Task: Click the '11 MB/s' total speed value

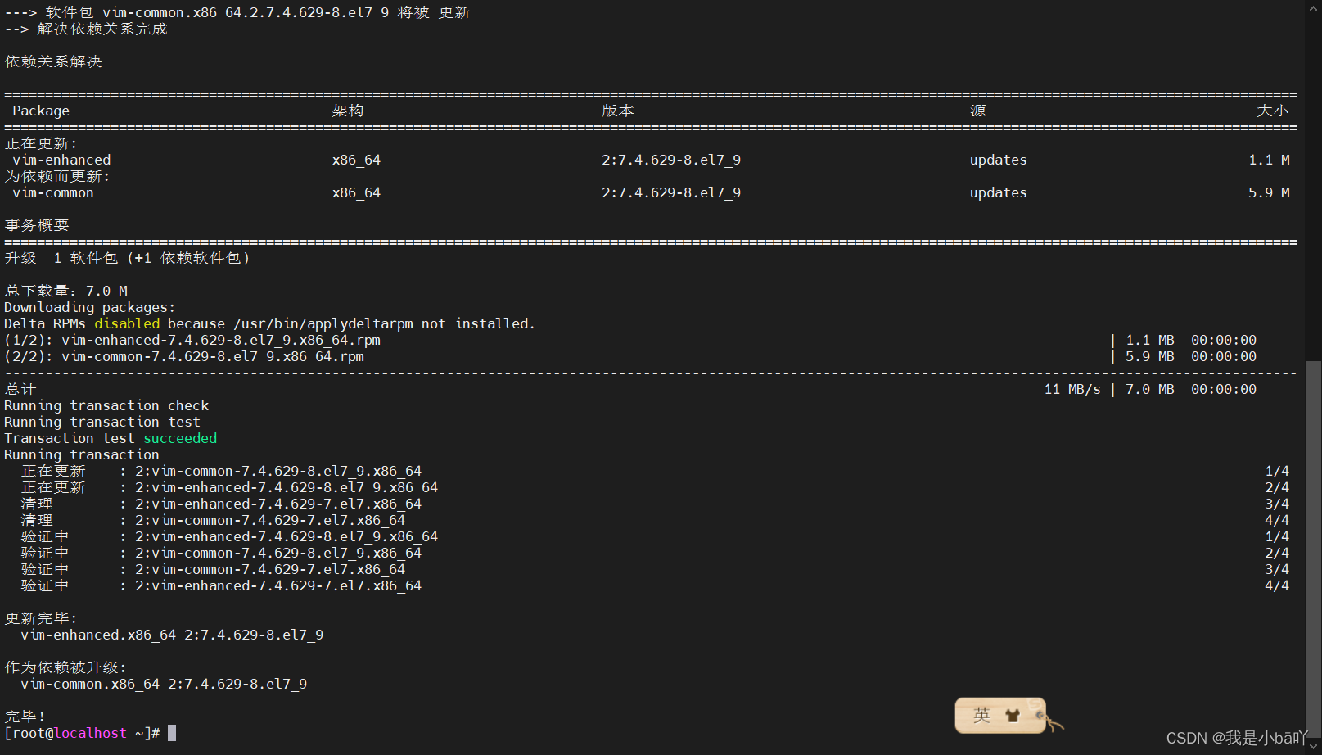Action: [x=1072, y=389]
